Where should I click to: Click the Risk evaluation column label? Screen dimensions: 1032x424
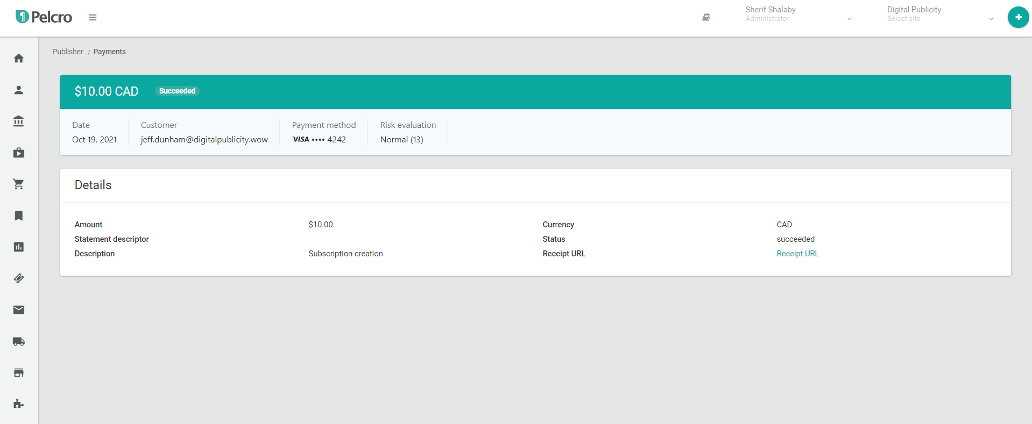[x=408, y=125]
